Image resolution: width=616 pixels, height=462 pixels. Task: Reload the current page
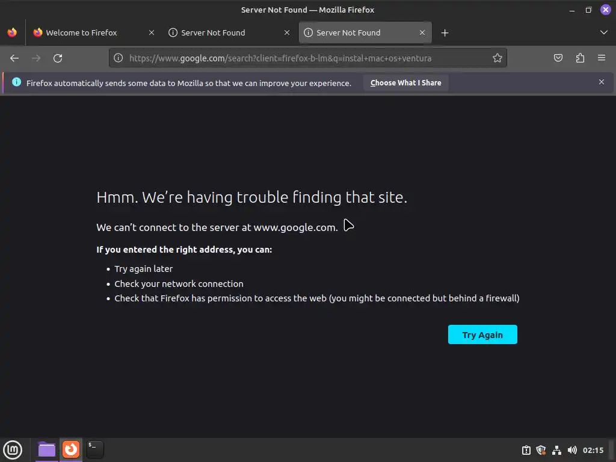58,58
